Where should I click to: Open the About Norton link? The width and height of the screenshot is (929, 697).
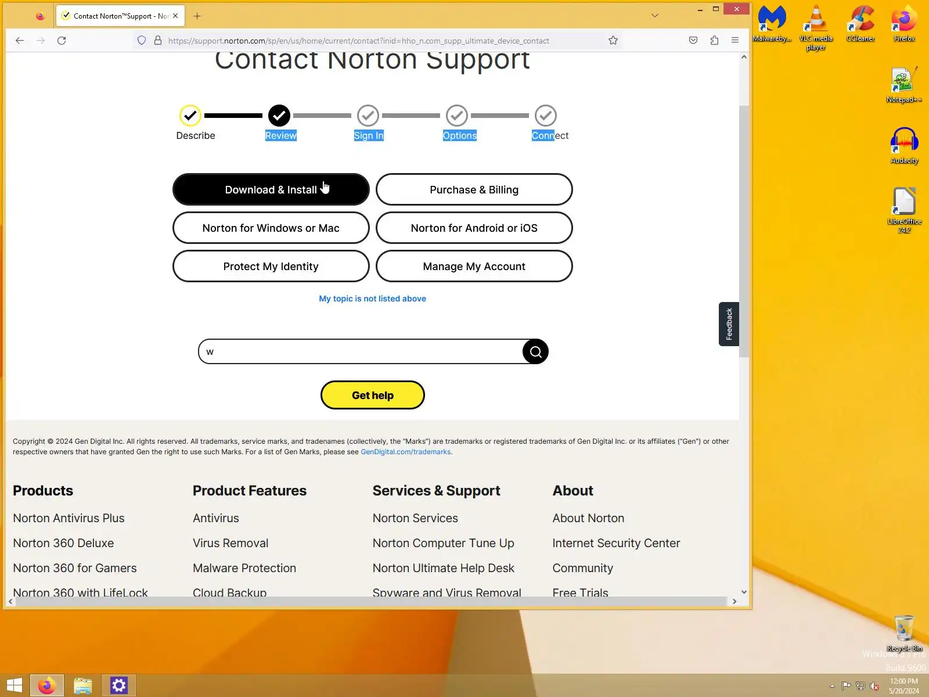point(588,518)
